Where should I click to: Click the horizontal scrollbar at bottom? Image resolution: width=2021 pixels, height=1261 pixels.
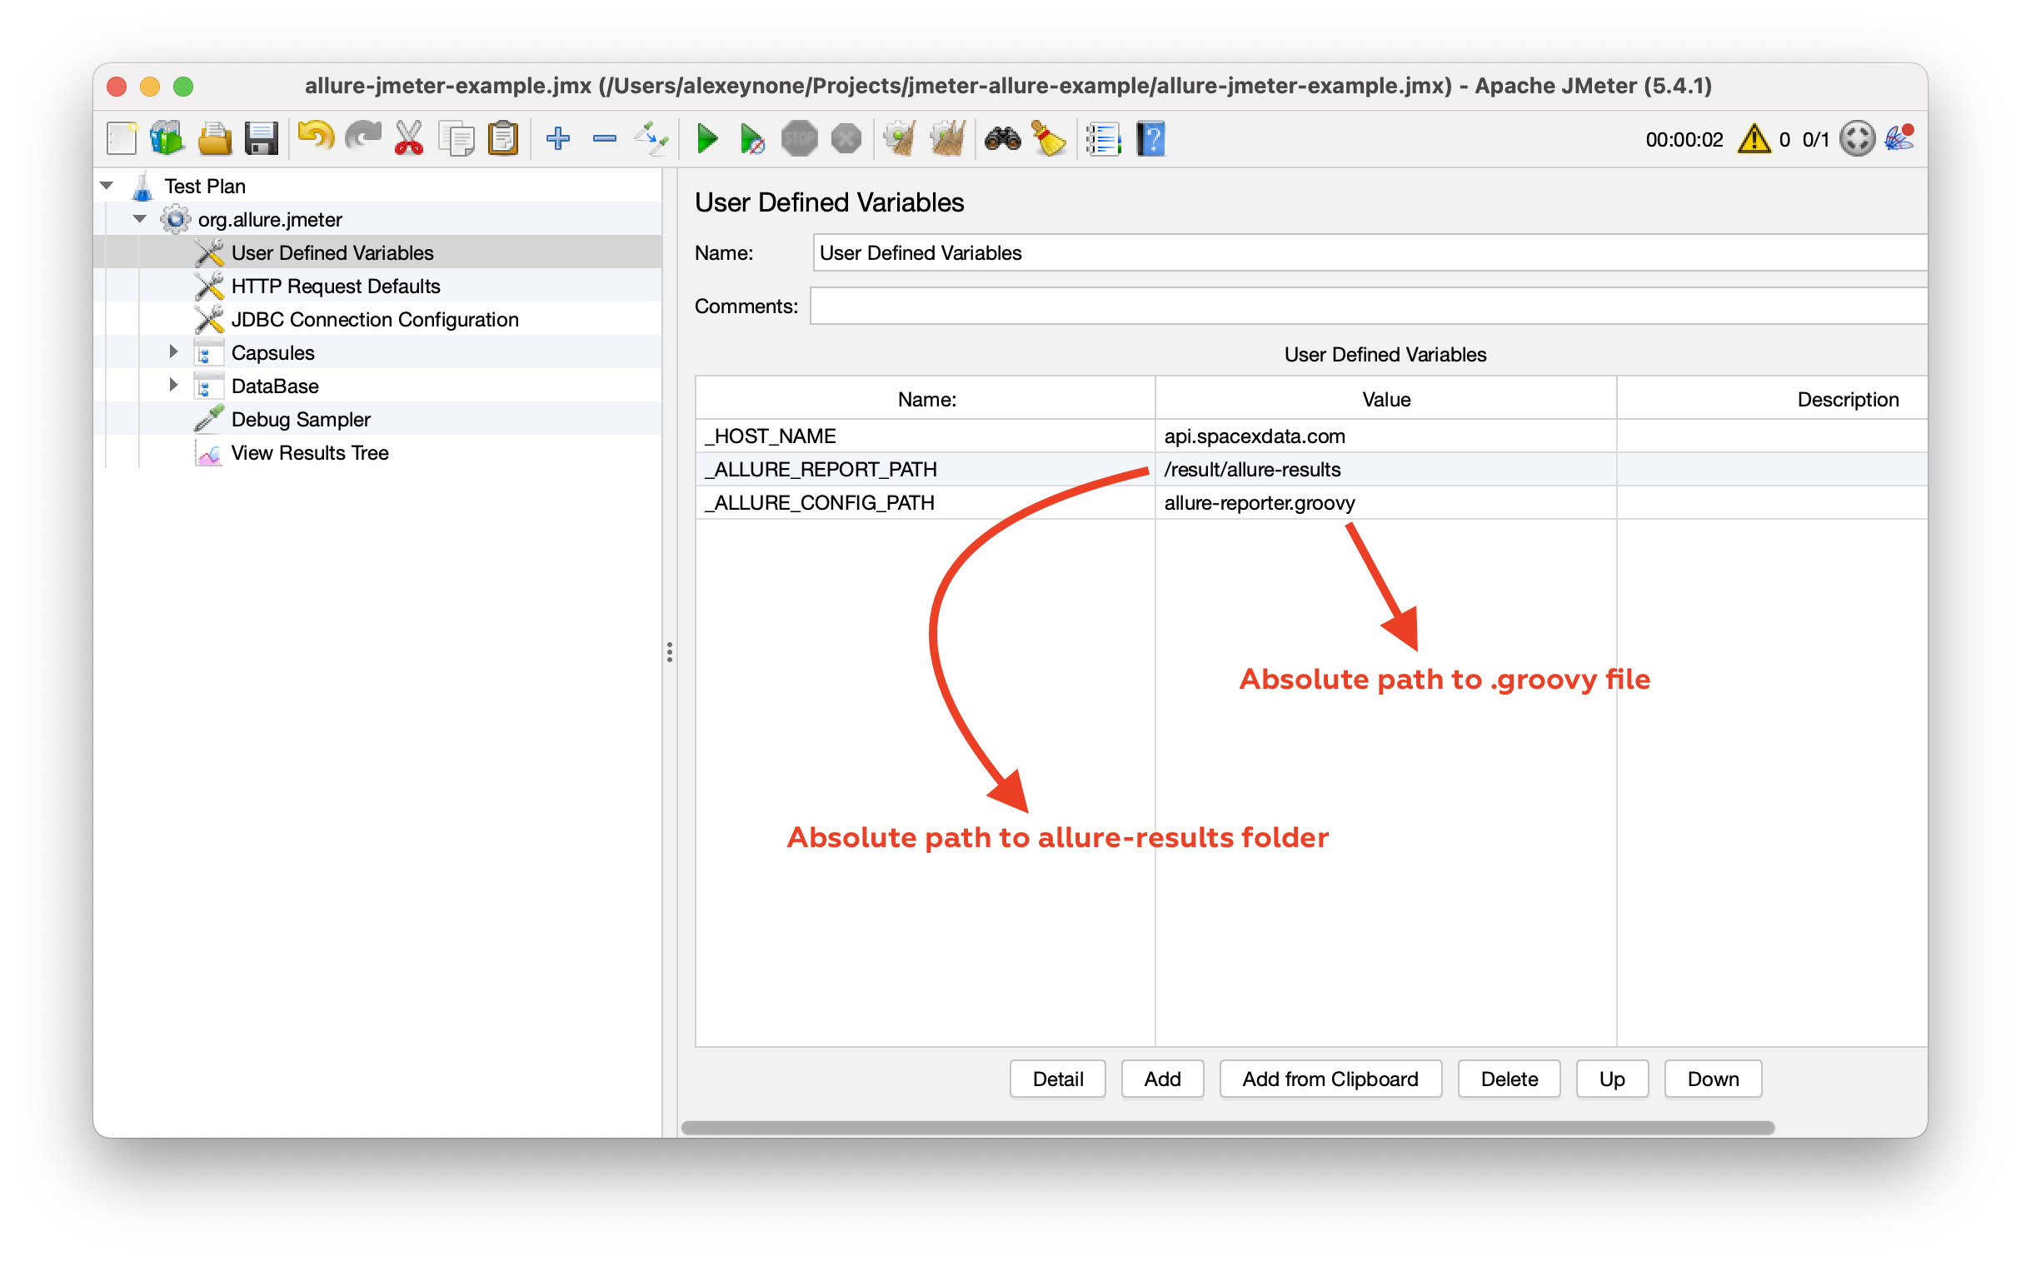pyautogui.click(x=1226, y=1128)
